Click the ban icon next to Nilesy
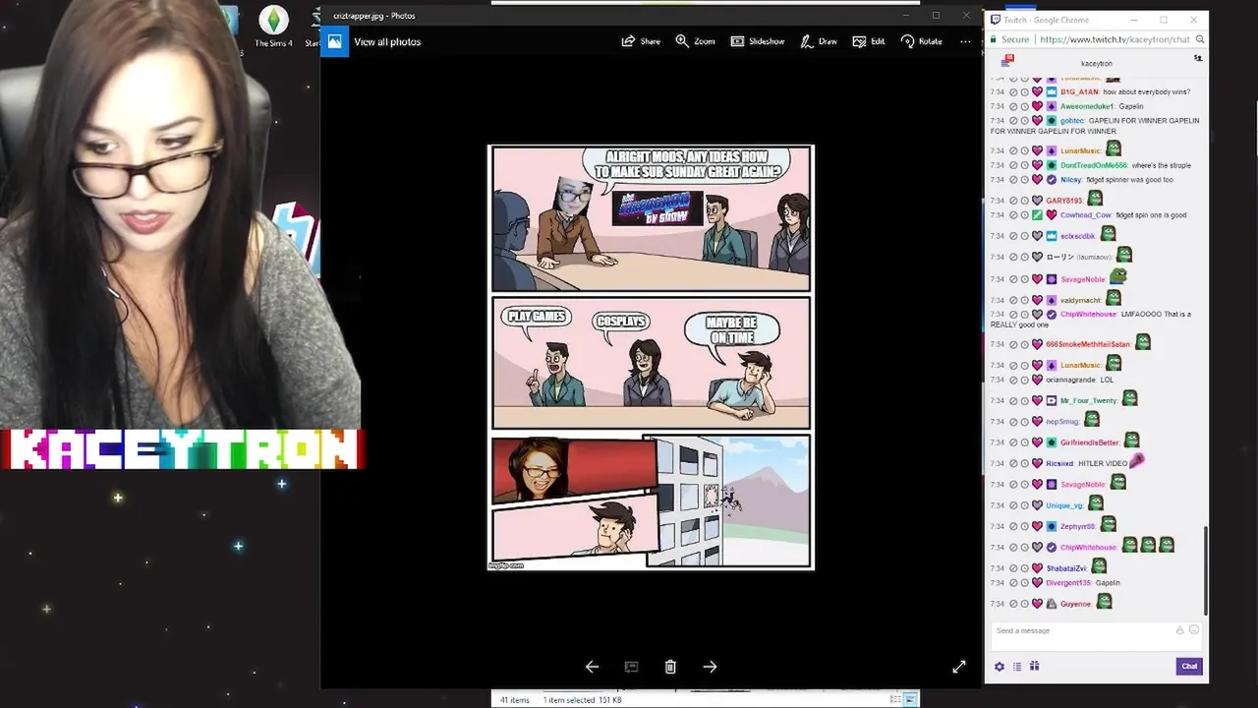 click(1013, 180)
